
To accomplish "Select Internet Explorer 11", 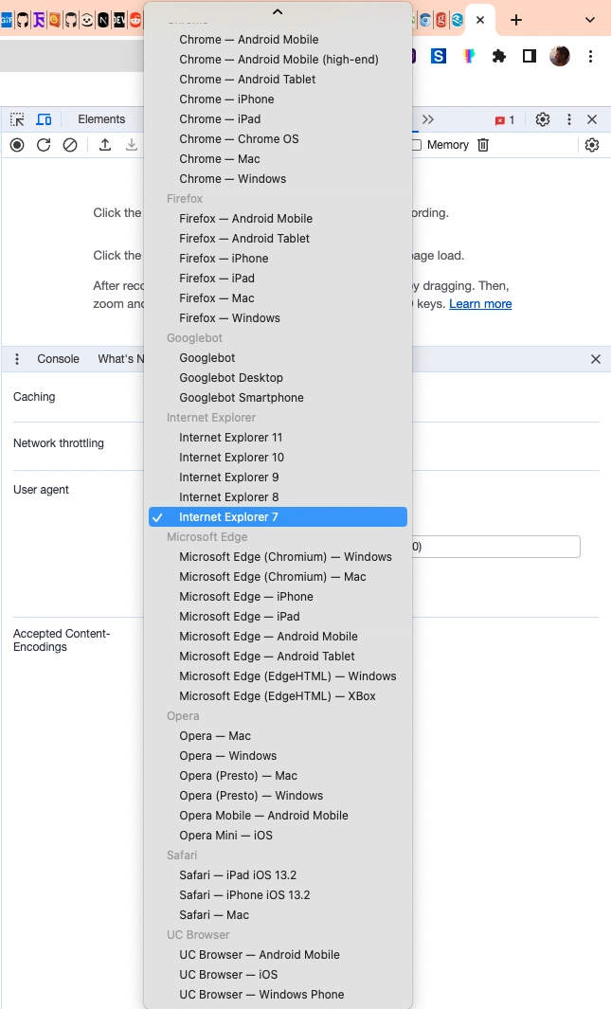I will tap(278, 439).
